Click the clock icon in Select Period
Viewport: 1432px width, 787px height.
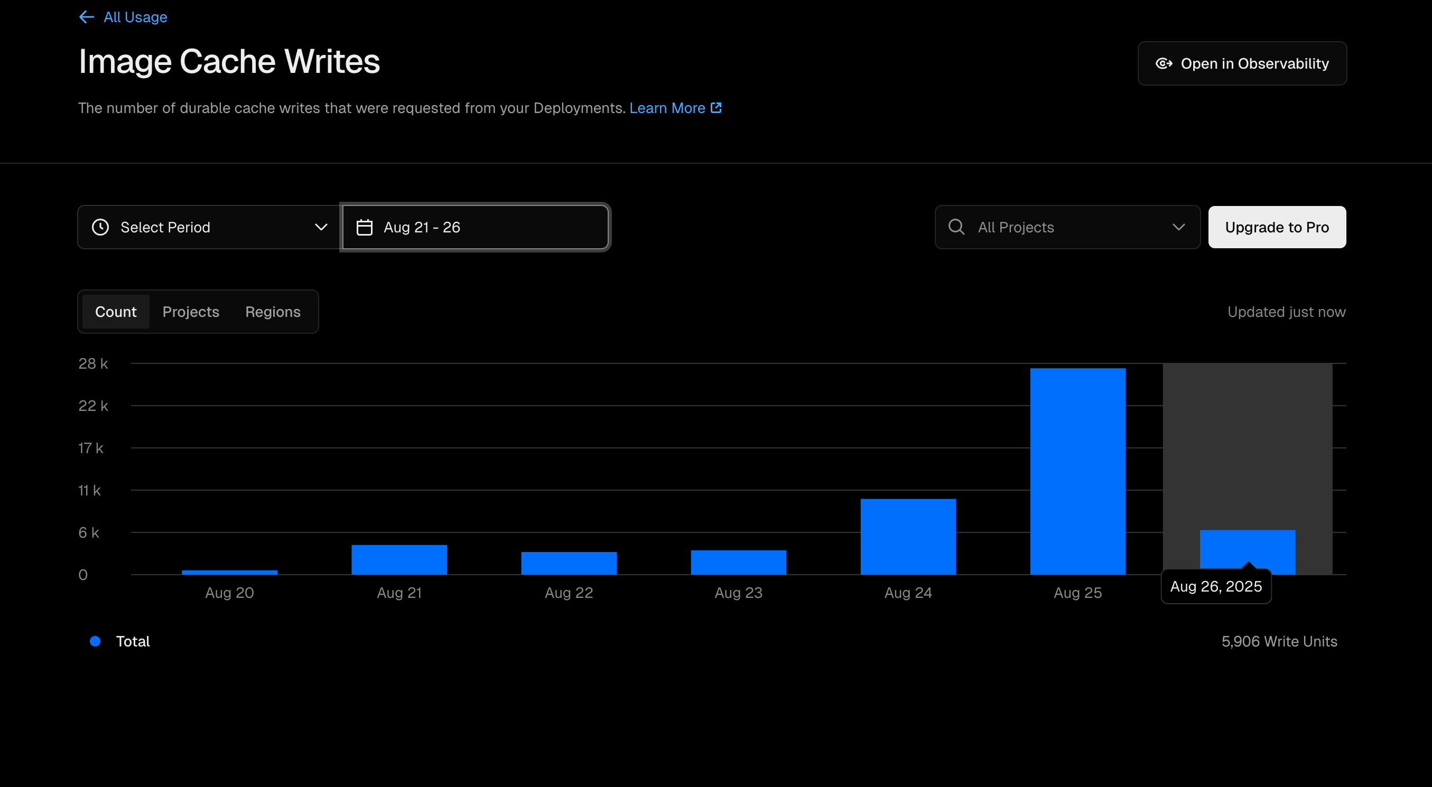coord(100,227)
